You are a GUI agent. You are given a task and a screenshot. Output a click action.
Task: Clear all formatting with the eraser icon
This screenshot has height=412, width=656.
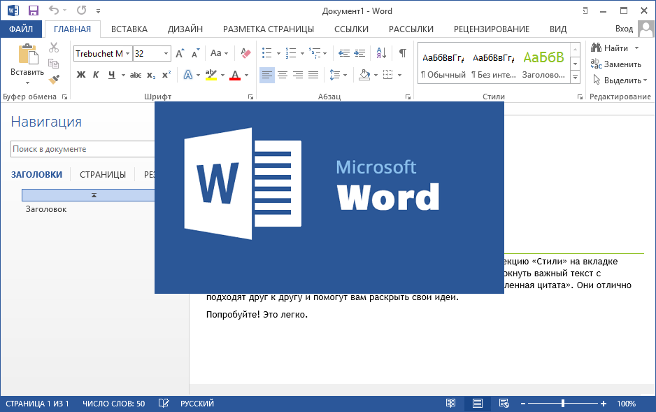click(245, 53)
